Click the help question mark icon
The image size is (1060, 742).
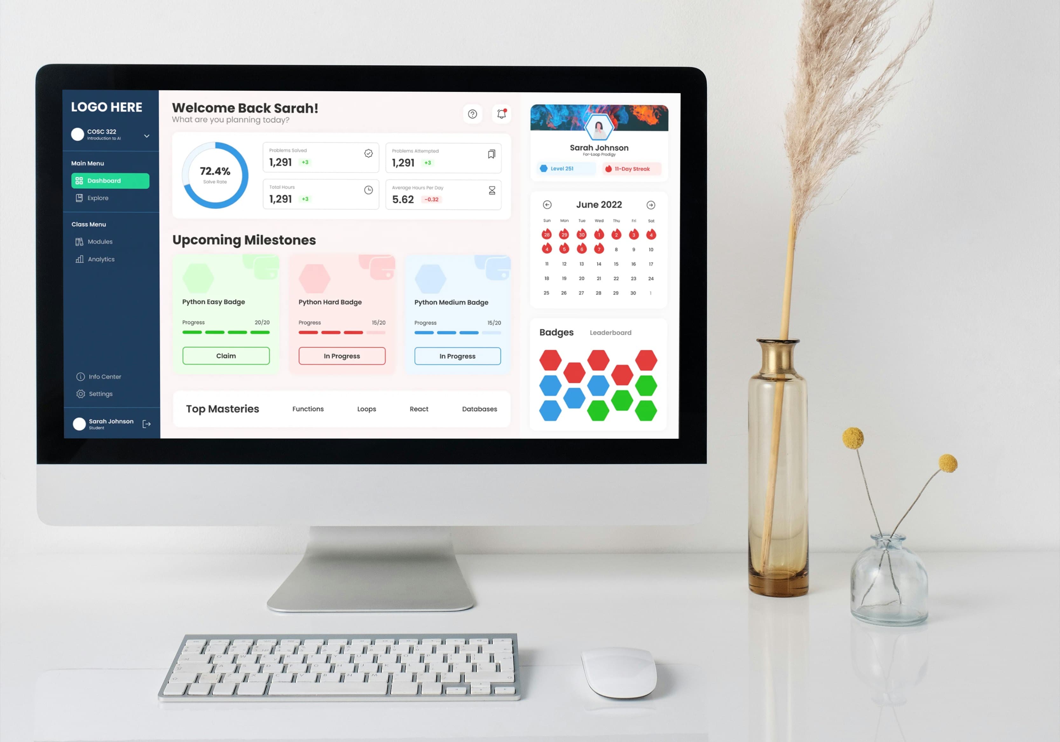point(471,113)
